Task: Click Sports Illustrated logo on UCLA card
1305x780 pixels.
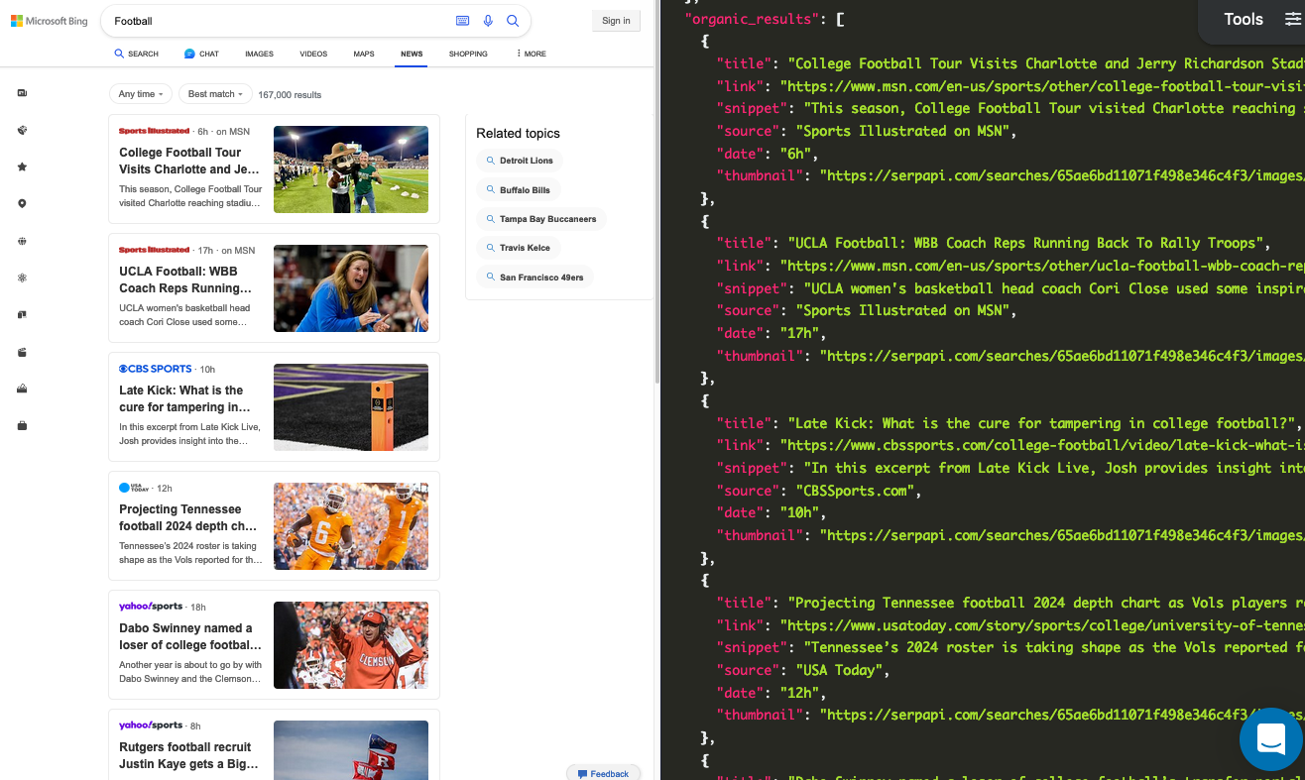Action: [154, 250]
